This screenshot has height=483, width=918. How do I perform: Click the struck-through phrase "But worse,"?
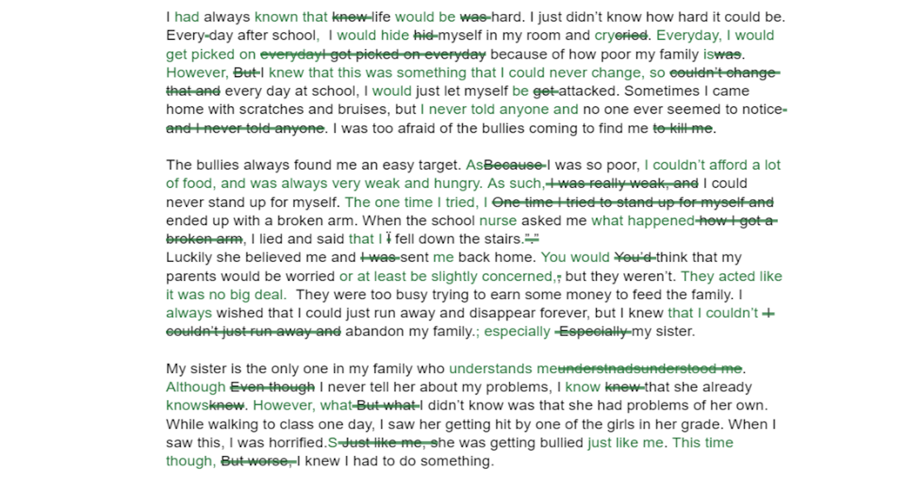coord(258,462)
